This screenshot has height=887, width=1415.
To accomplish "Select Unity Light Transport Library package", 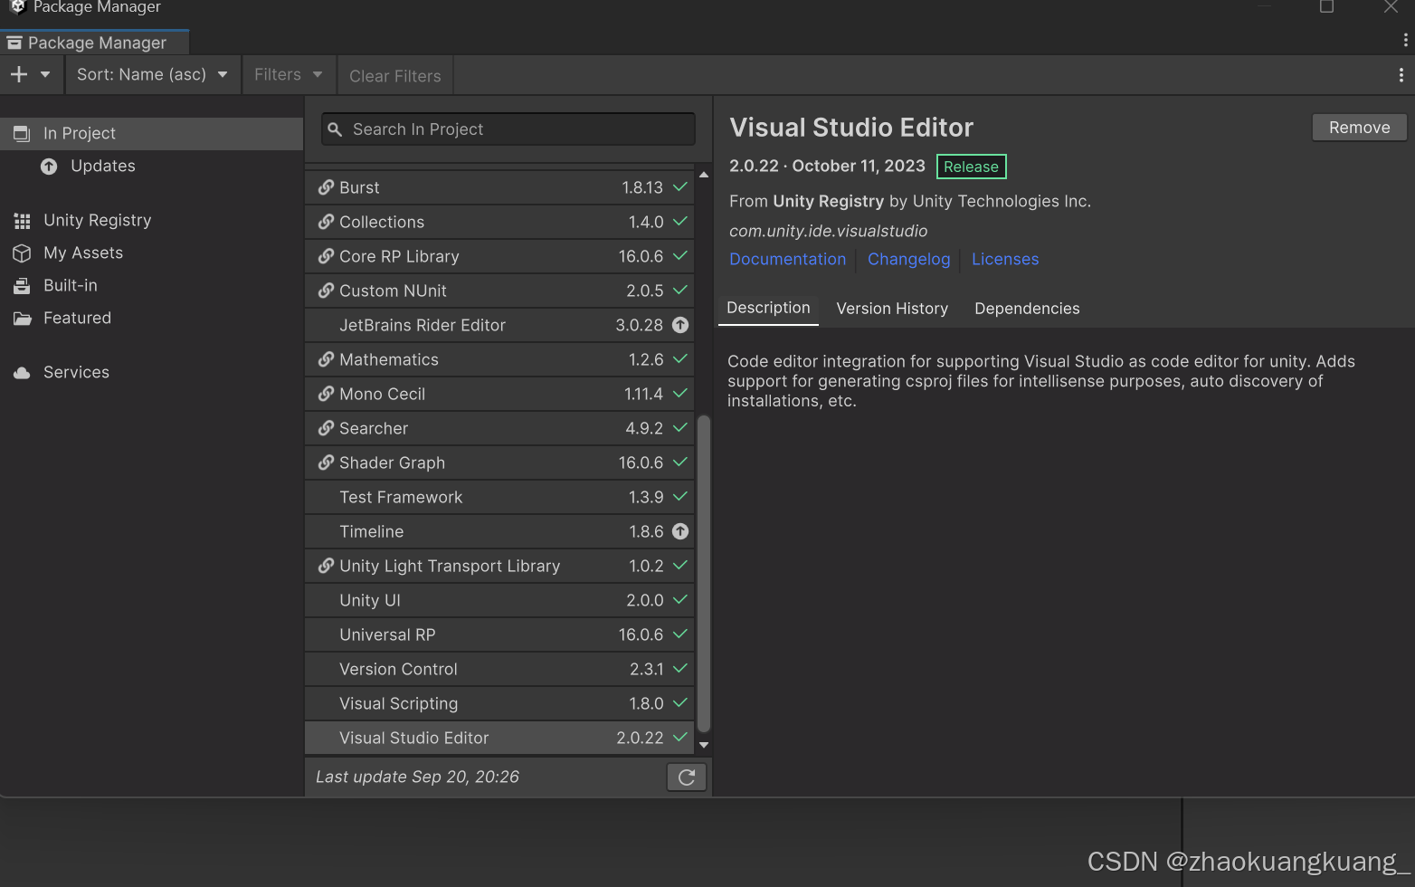I will pos(499,566).
